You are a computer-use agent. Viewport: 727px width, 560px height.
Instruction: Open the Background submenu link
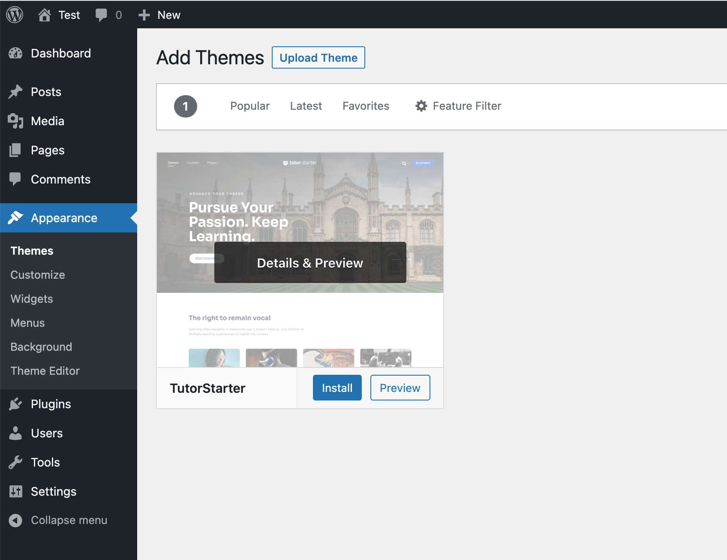tap(41, 347)
